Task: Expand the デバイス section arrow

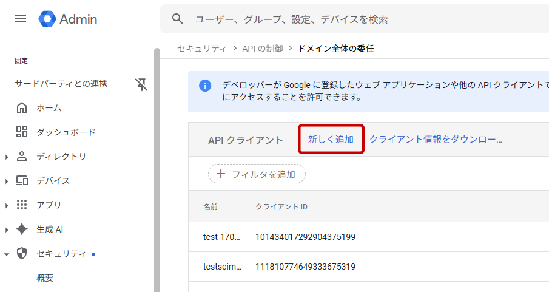Action: 7,182
